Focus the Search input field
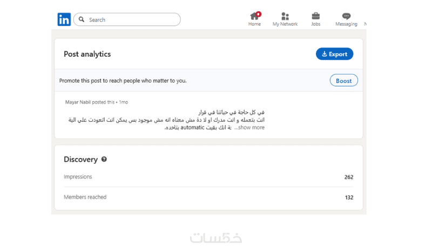432x248 pixels. pos(132,19)
